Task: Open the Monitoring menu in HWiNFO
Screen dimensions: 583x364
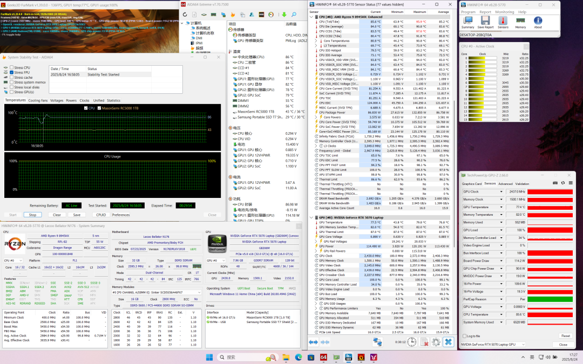Action: [505, 11]
